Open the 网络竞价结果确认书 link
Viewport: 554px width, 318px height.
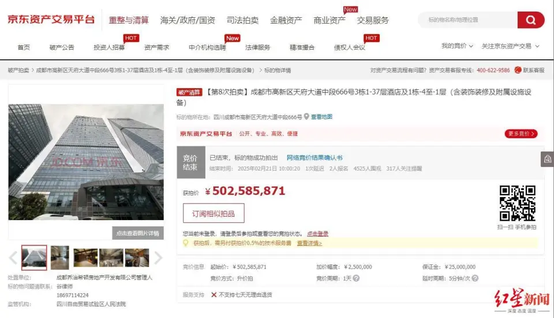coord(315,157)
